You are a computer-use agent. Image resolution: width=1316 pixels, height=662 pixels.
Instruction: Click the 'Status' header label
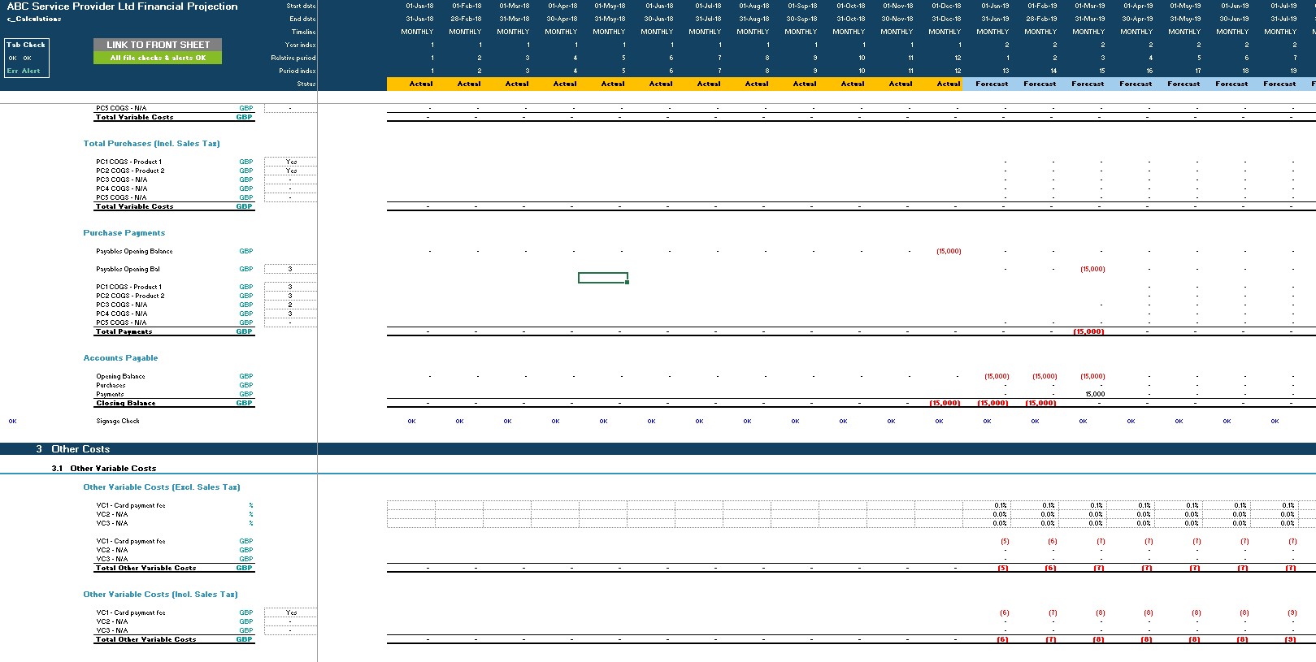pyautogui.click(x=306, y=84)
